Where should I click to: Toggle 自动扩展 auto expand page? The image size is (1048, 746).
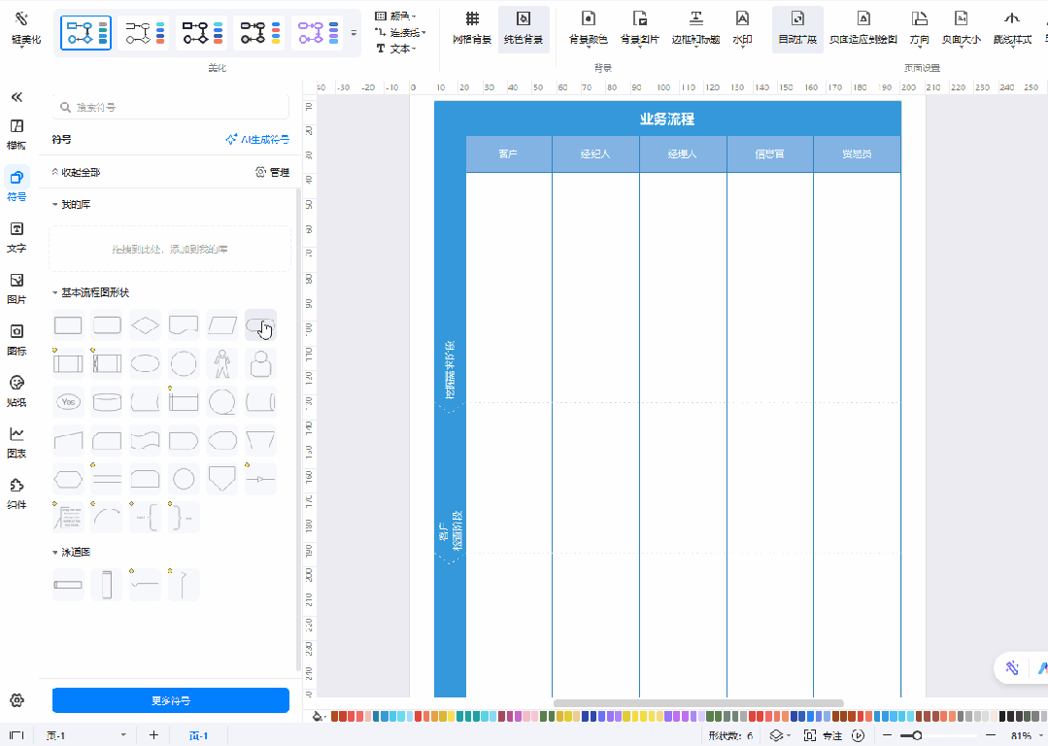[797, 27]
